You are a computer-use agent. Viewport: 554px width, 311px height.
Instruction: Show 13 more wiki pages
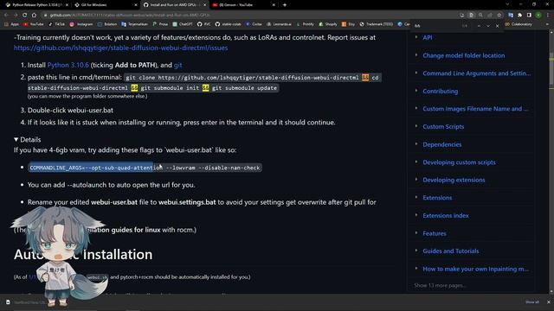(x=440, y=285)
